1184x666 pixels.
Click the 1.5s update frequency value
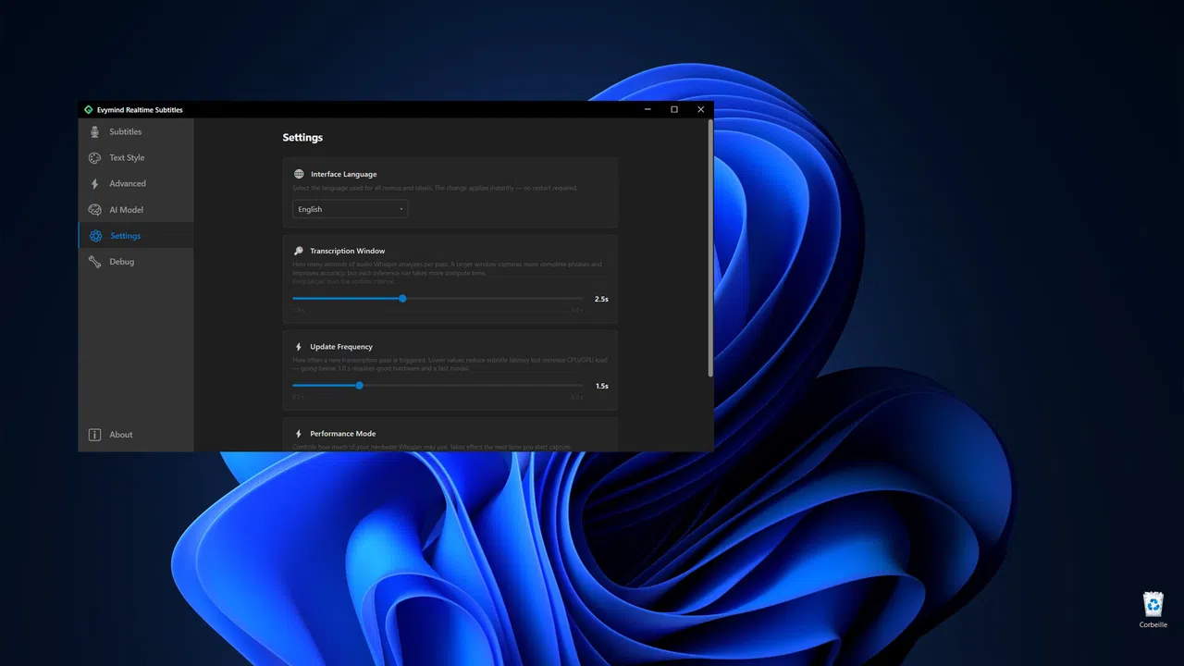[601, 386]
